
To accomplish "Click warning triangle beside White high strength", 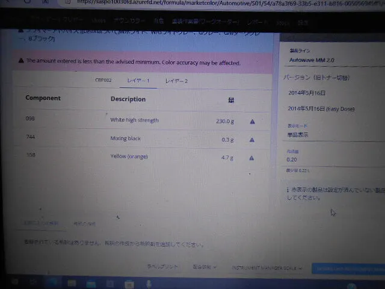I will coord(252,122).
